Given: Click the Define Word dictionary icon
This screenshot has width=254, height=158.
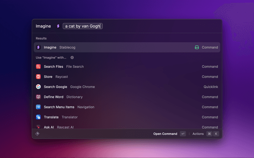Looking at the screenshot, I should tap(38, 97).
